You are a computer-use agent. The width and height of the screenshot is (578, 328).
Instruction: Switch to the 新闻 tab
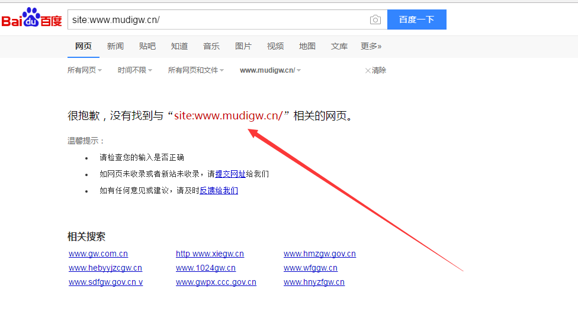pos(115,46)
